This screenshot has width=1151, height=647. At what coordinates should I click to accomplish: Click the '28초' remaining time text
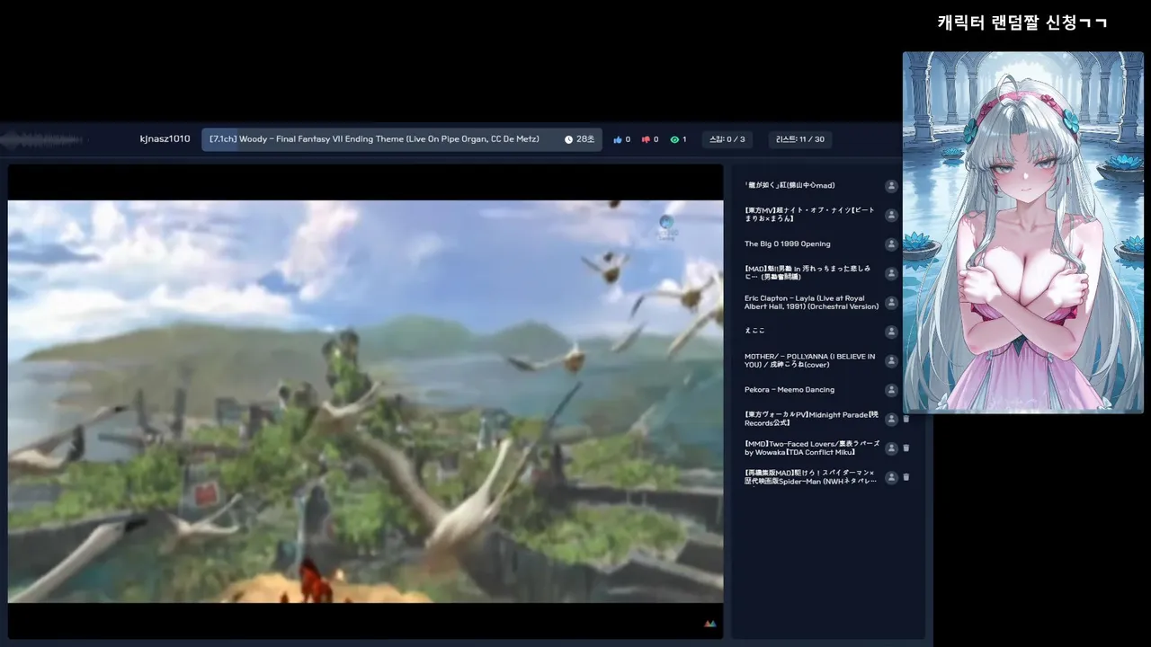pos(585,139)
